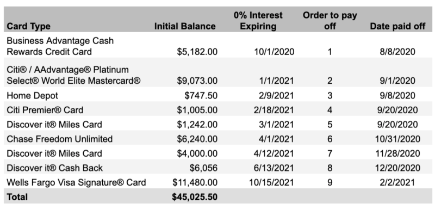The image size is (435, 209).
Task: Select the Home Depot row label
Action: click(33, 95)
